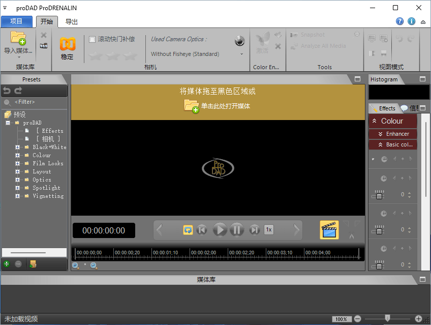Toggle the 1x playback speed button

tap(269, 229)
